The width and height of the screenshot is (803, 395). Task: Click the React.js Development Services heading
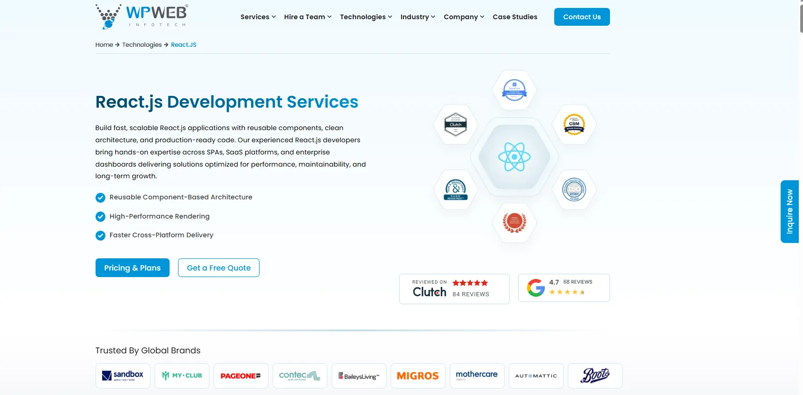point(227,102)
